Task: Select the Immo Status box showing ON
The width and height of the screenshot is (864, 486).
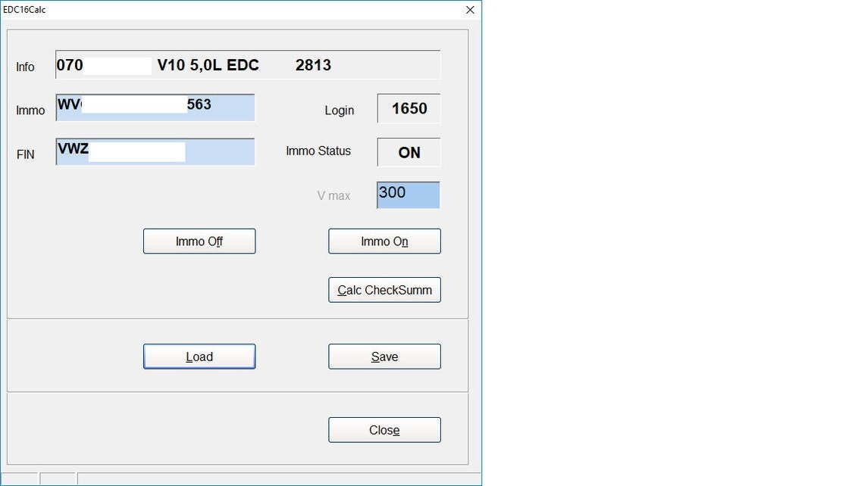Action: (x=408, y=152)
